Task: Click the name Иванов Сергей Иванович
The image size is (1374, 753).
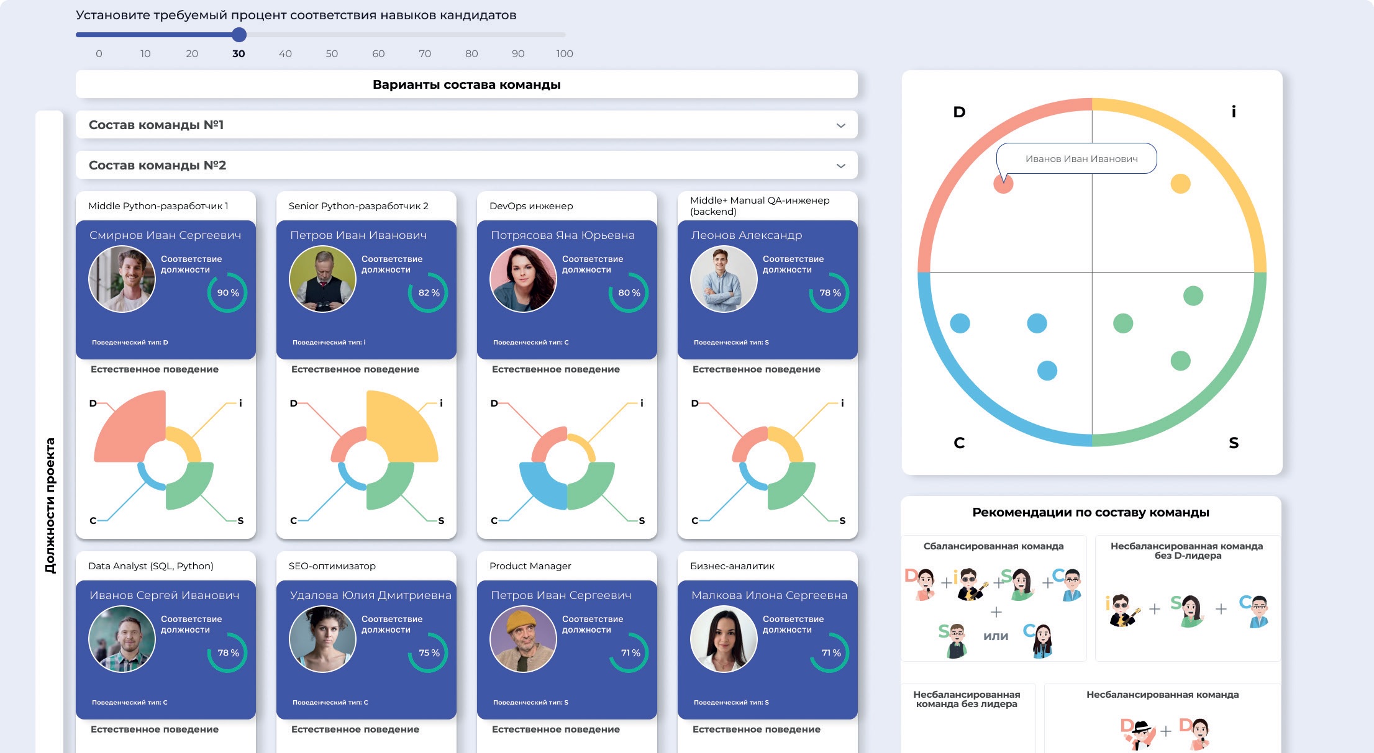Action: click(x=165, y=595)
